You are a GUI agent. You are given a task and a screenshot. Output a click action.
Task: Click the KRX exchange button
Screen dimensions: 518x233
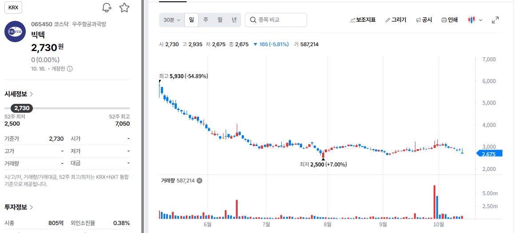point(13,8)
